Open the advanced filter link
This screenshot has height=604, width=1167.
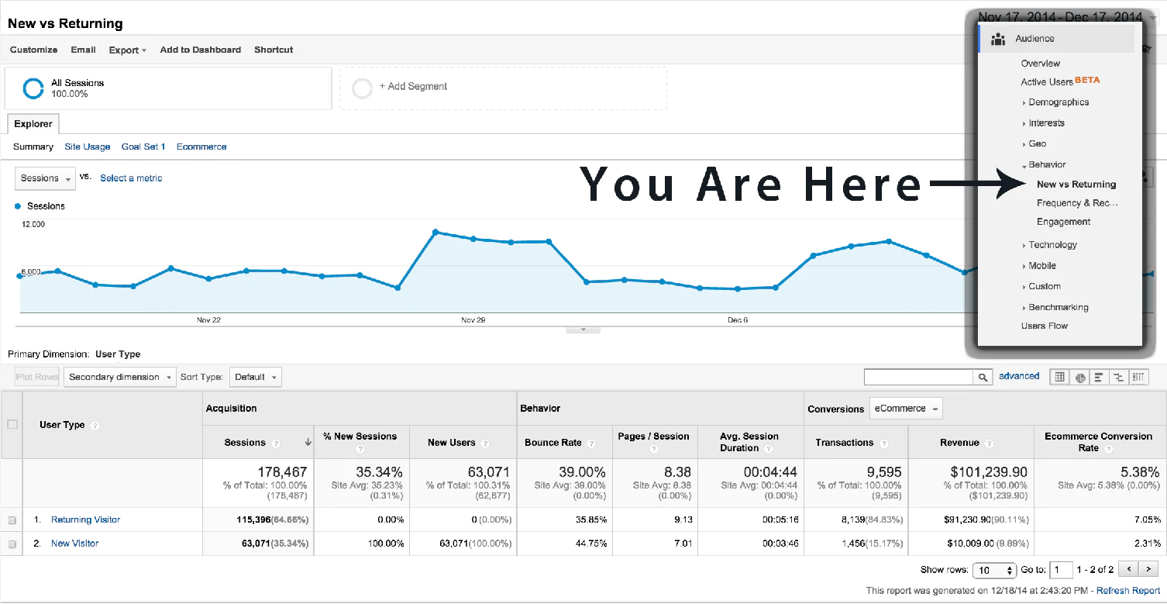[1019, 376]
